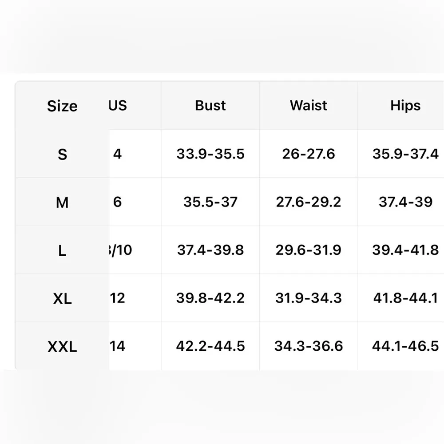Click bust value 39.8-42.2
Screen dimensions: 444x444
coord(210,298)
